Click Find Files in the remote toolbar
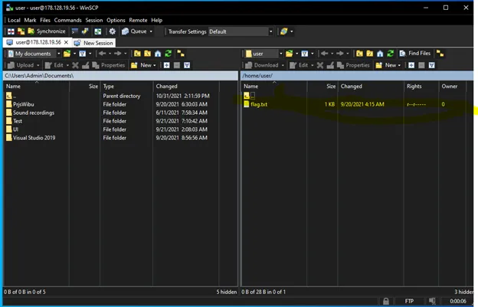 [x=414, y=54]
